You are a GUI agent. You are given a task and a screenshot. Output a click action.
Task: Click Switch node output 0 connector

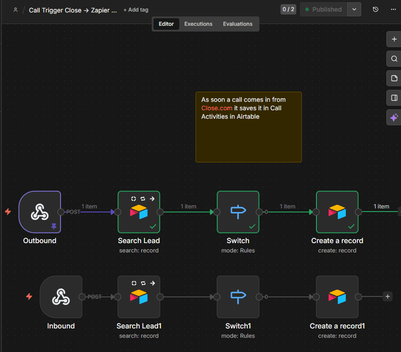pyautogui.click(x=259, y=212)
